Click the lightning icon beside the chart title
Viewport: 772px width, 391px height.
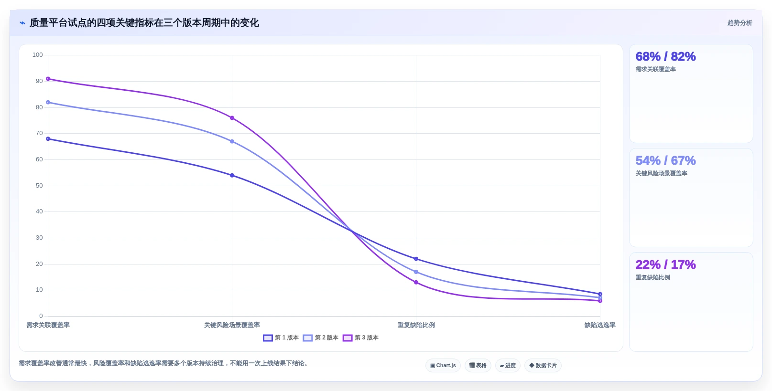click(x=22, y=23)
